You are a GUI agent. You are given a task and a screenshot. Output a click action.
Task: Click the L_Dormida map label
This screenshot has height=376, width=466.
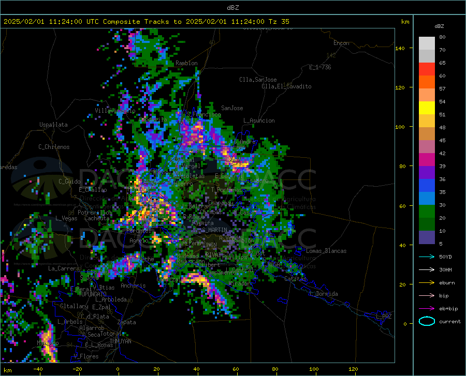[x=324, y=294]
